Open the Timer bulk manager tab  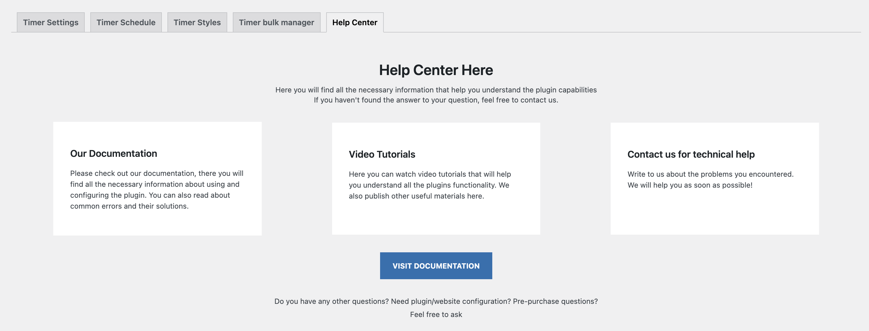[276, 22]
